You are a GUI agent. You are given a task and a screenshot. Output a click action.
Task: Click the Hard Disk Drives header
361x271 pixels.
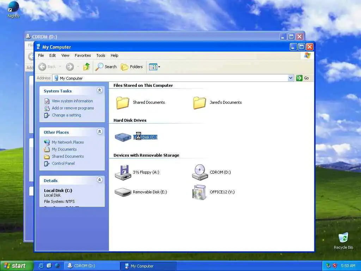130,120
